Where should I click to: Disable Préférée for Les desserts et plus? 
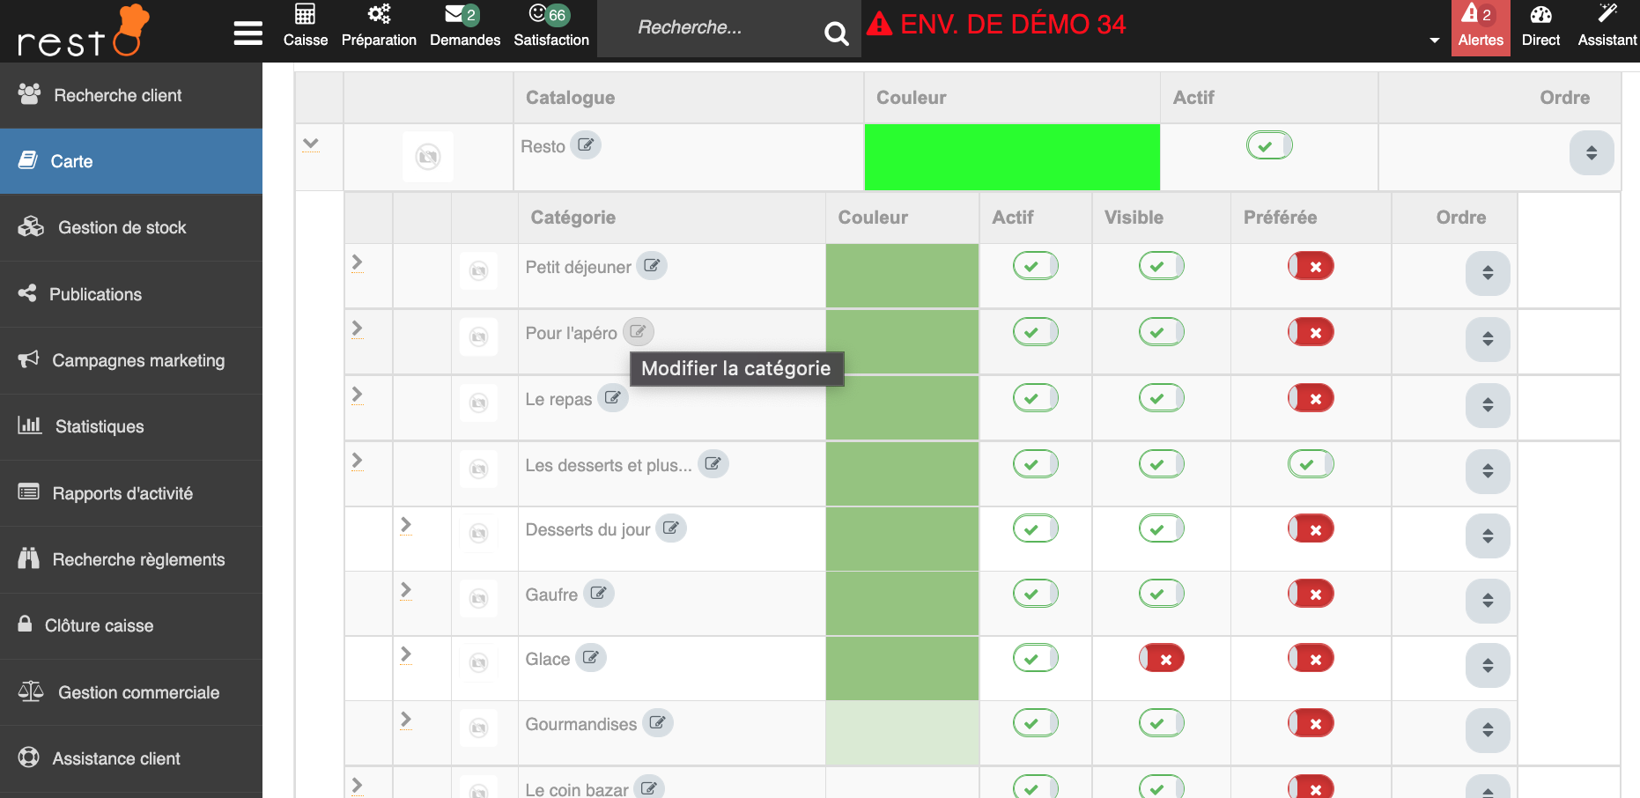pyautogui.click(x=1310, y=464)
